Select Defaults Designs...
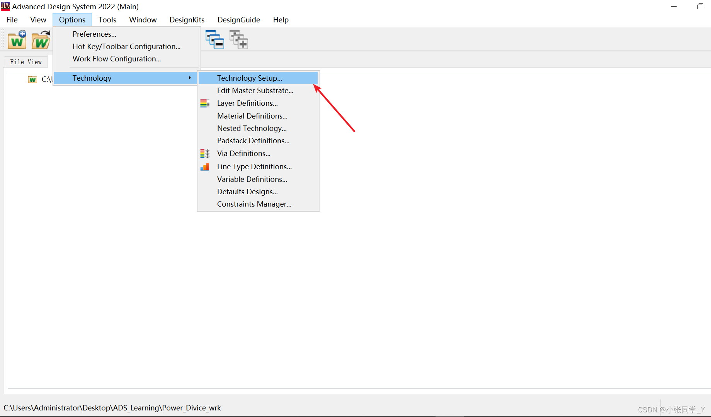This screenshot has width=711, height=417. click(x=258, y=192)
